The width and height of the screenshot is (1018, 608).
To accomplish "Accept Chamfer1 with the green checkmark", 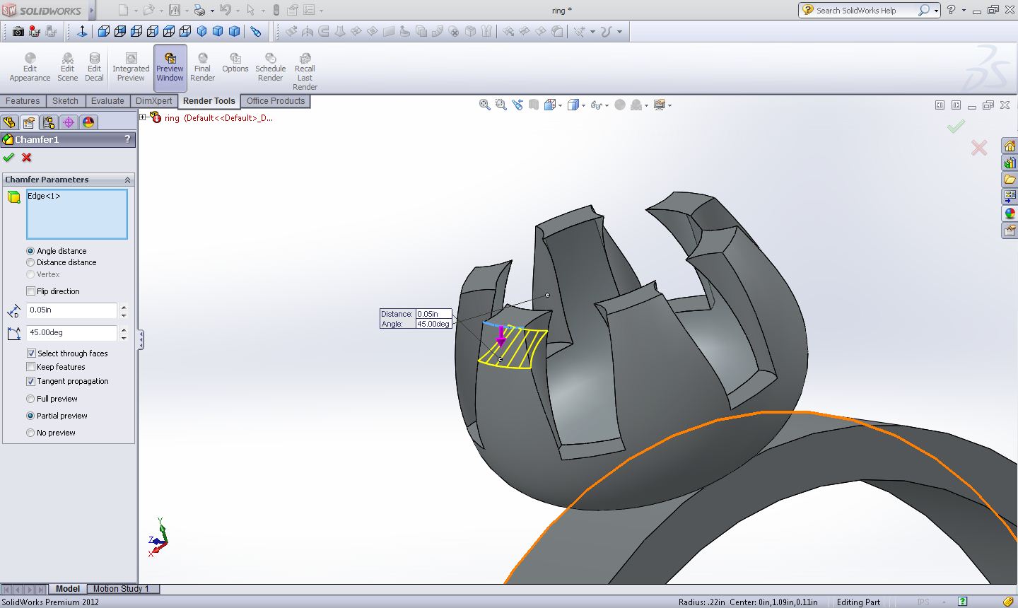I will (x=8, y=158).
